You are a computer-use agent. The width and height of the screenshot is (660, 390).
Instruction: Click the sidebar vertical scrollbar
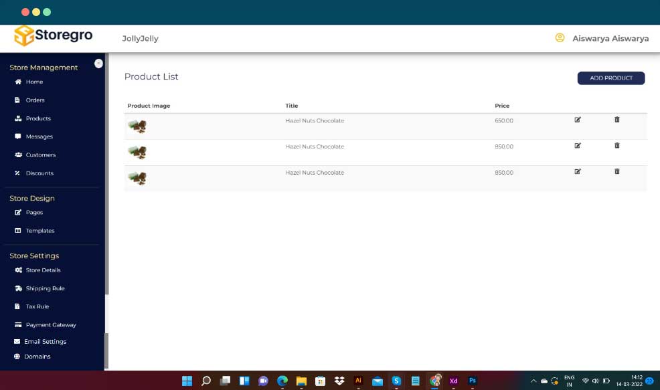click(x=106, y=201)
